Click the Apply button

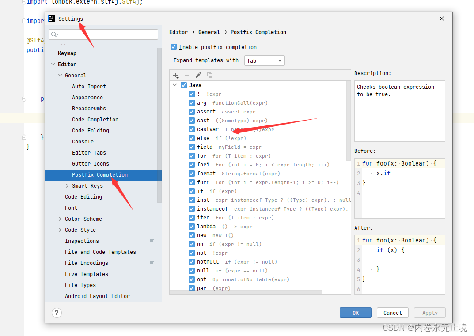pyautogui.click(x=430, y=313)
